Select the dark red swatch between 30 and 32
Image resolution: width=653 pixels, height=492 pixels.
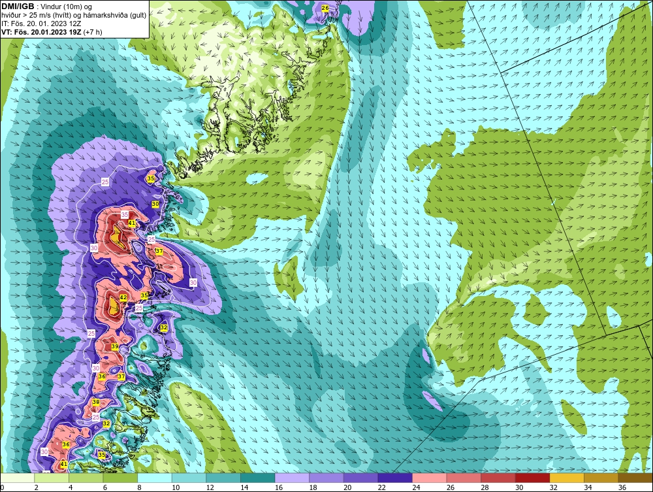tap(533, 478)
